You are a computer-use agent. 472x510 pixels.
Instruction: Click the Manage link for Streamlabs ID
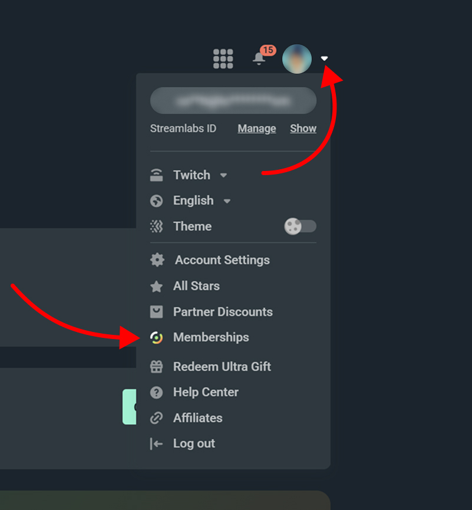pos(256,128)
